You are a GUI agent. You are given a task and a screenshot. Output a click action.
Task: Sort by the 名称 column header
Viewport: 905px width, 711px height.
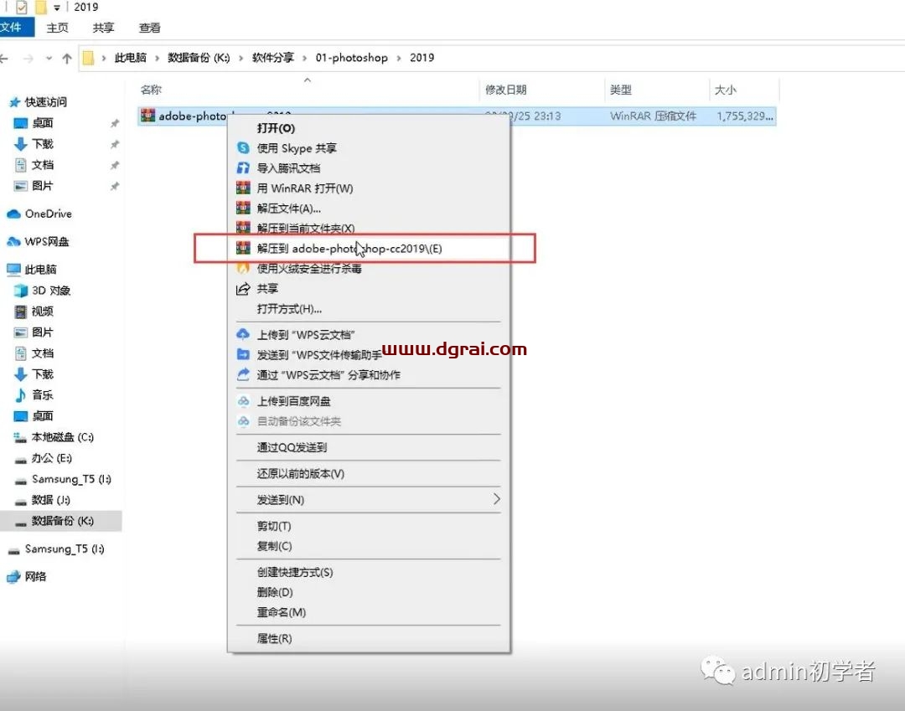coord(151,90)
